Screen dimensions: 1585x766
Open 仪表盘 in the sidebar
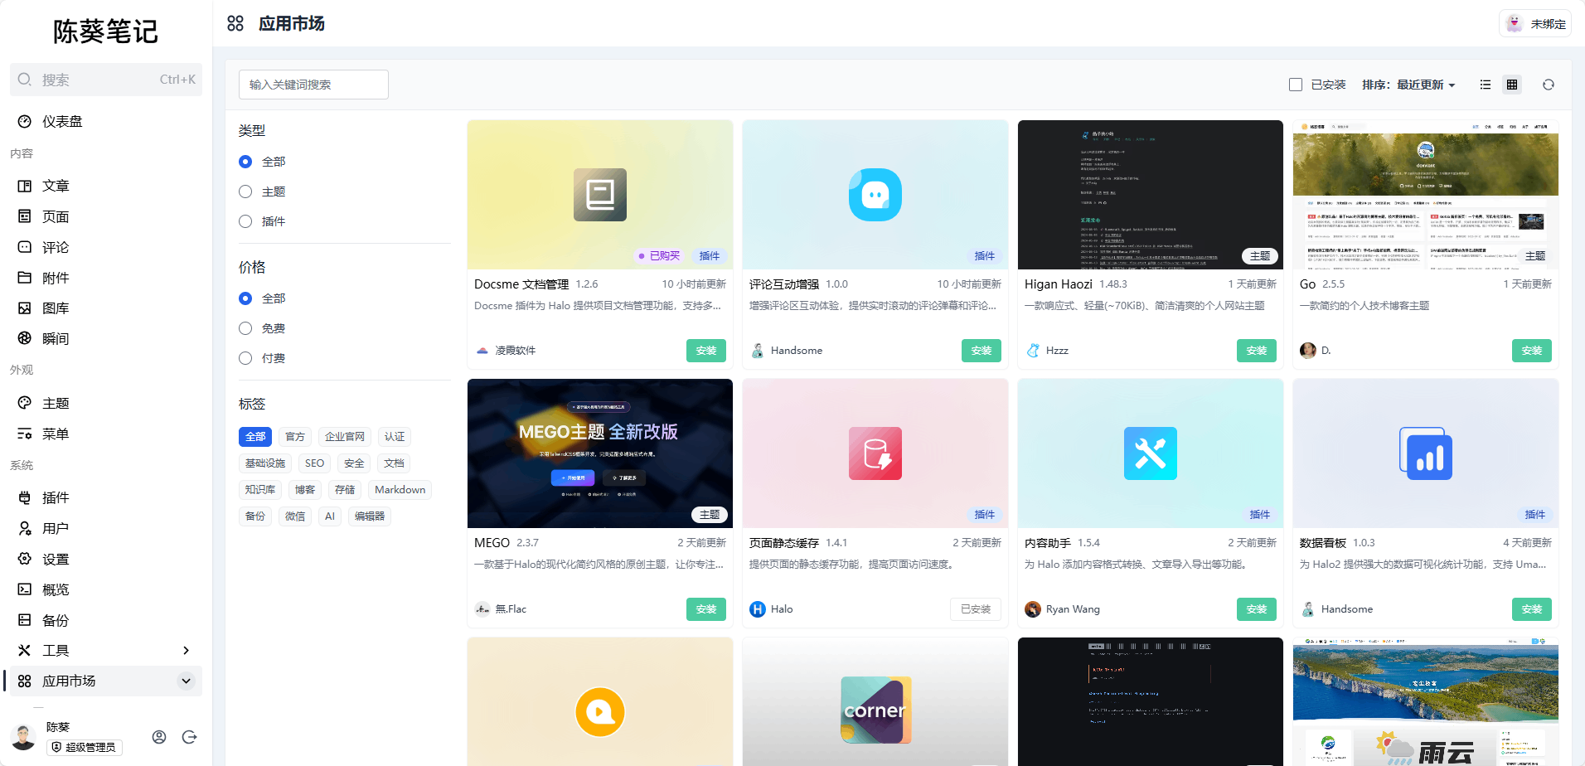click(x=62, y=122)
